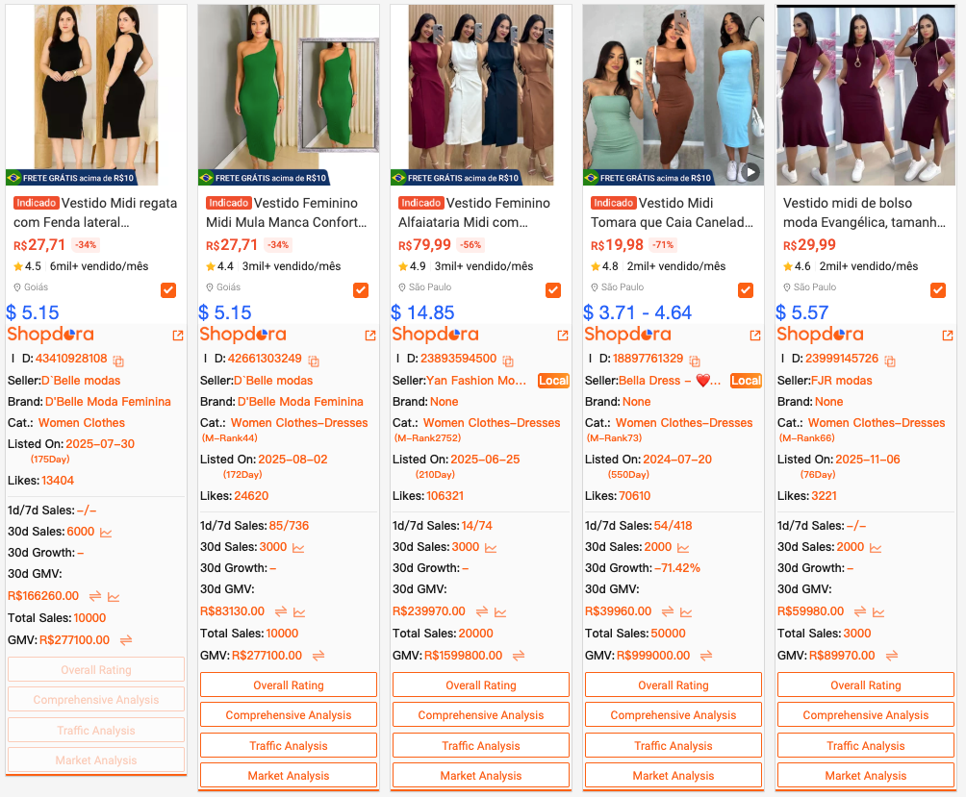
Task: Open Market Analysis for the FJR modas product
Action: 866,775
